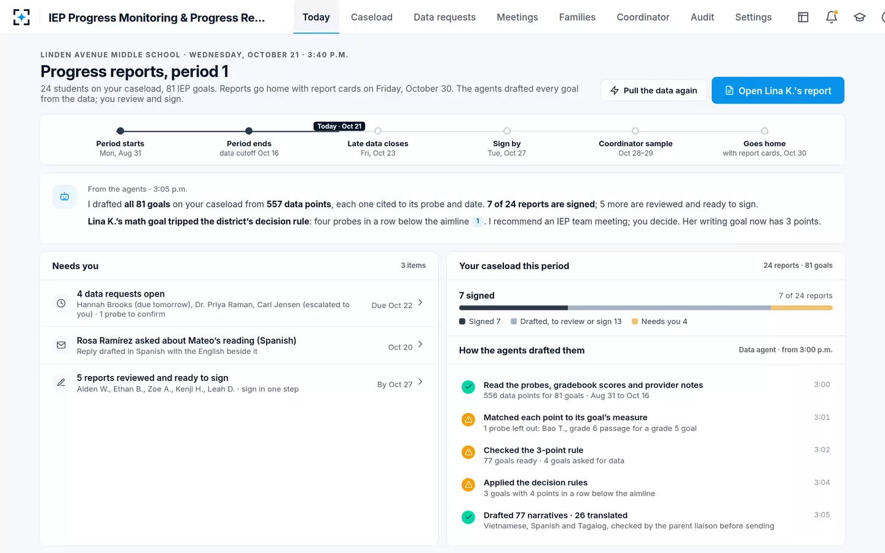This screenshot has height=553, width=885.
Task: Open the Caseload tab
Action: coord(372,17)
